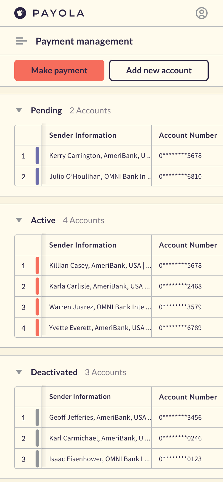Click Sender Information header in Pending table
The height and width of the screenshot is (482, 223).
(x=83, y=135)
